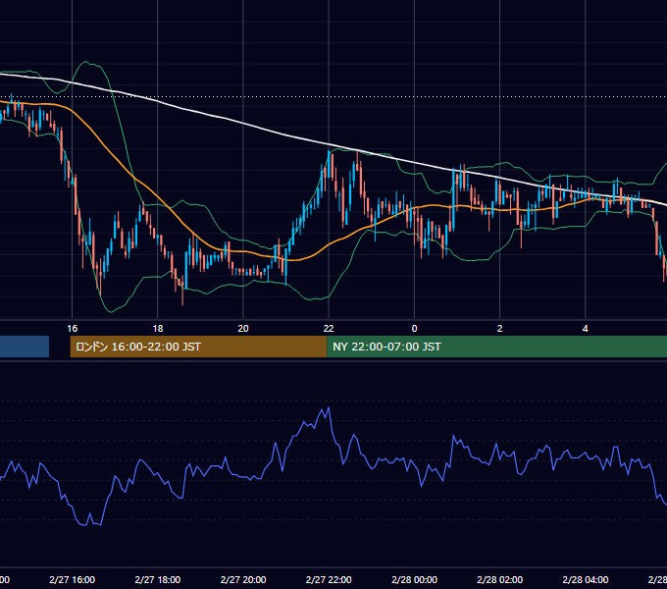Click the London 16:00-22:00 JST session bar

[x=198, y=347]
